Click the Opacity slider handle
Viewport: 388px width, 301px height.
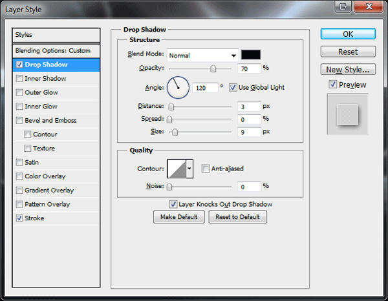point(213,68)
